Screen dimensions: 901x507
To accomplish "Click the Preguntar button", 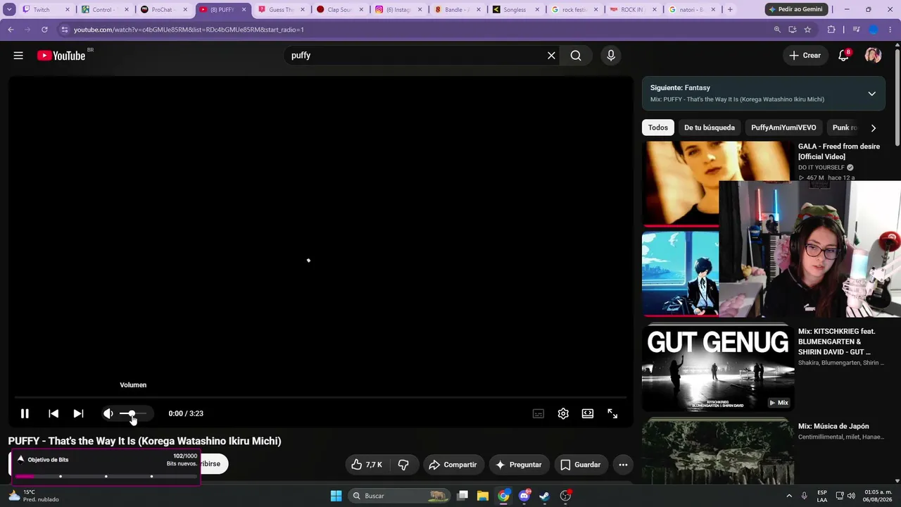I will pyautogui.click(x=519, y=465).
